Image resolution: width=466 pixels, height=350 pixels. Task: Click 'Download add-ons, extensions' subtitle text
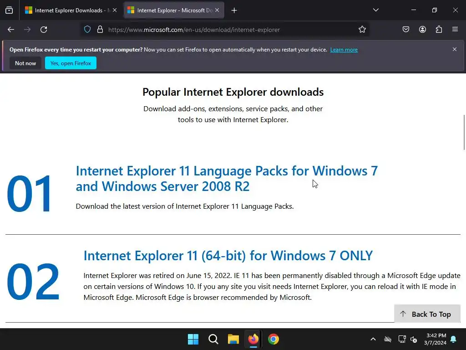233,114
